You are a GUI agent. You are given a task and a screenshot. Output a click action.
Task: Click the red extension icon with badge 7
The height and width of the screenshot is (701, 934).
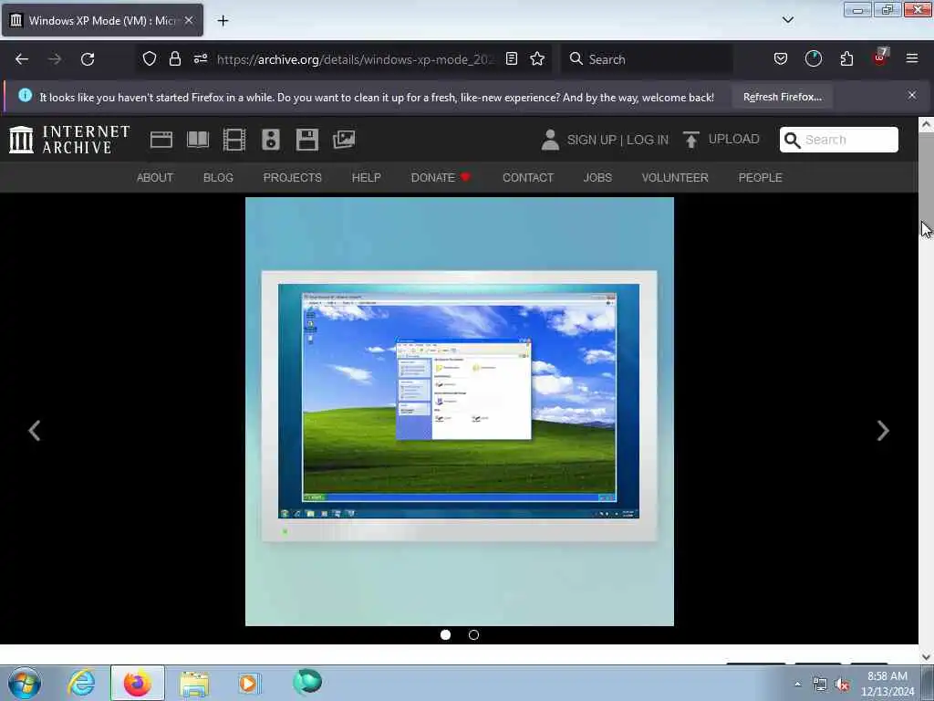pyautogui.click(x=880, y=58)
